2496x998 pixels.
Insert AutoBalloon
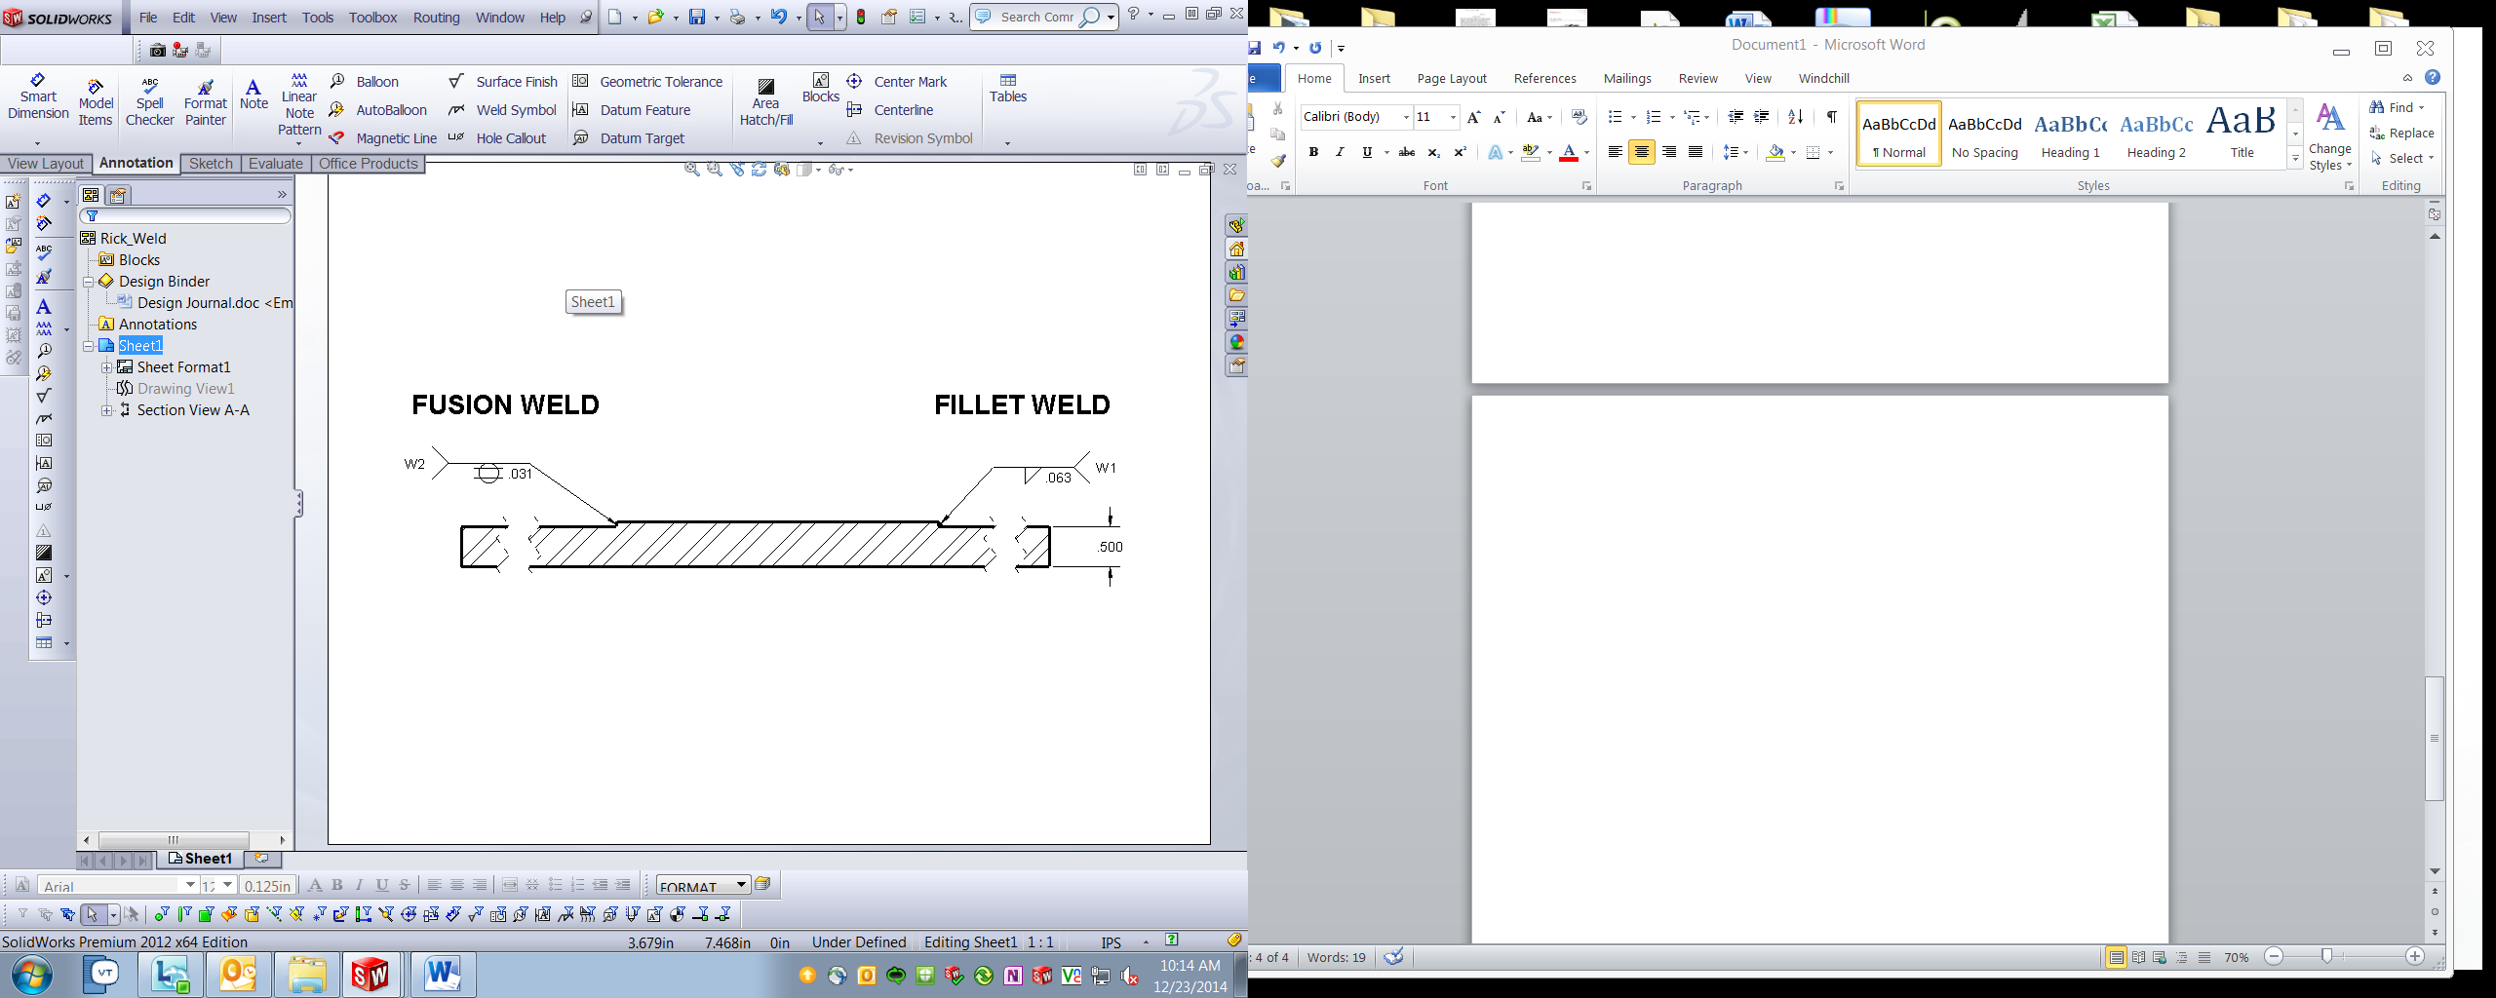click(378, 110)
